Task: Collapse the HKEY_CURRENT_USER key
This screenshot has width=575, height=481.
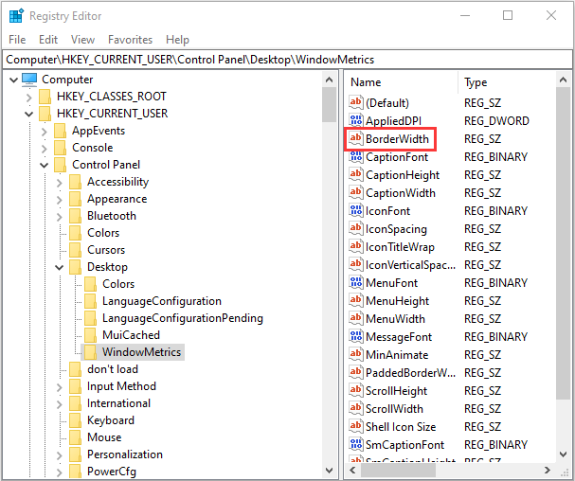Action: point(28,114)
